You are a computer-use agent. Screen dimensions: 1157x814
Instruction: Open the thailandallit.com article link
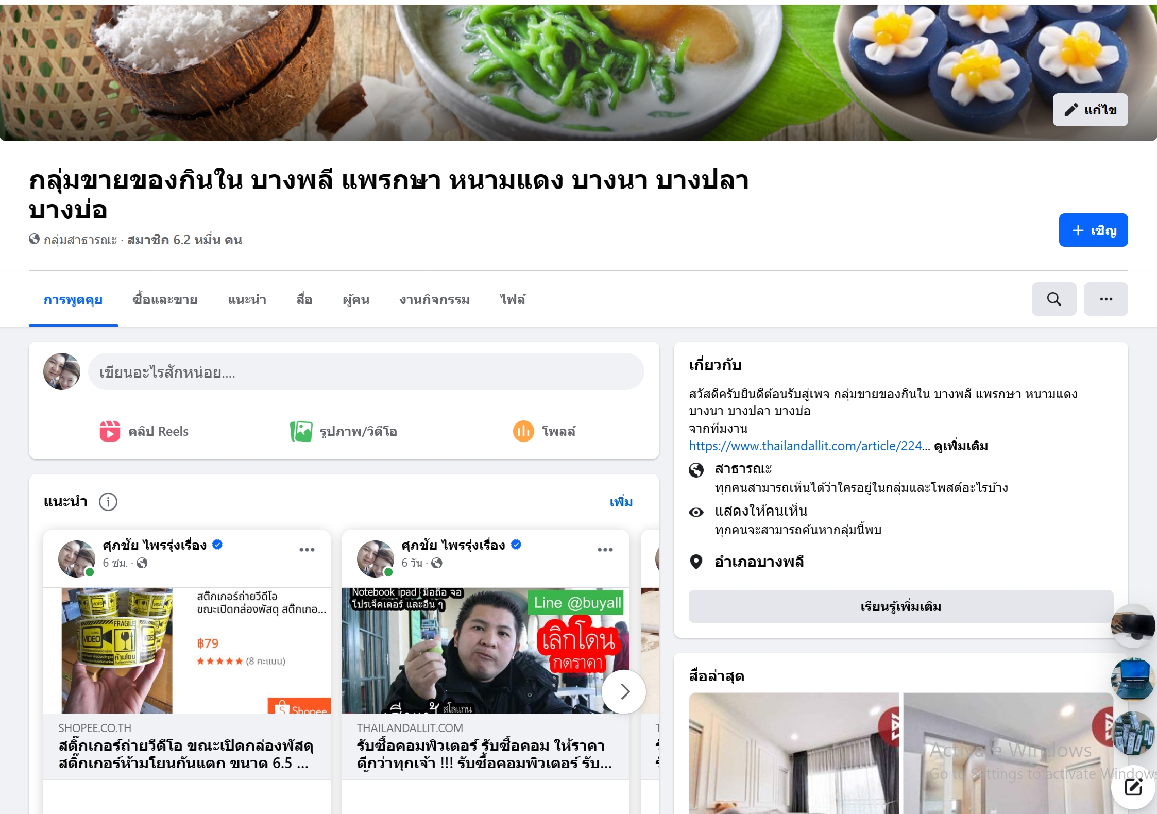[805, 446]
